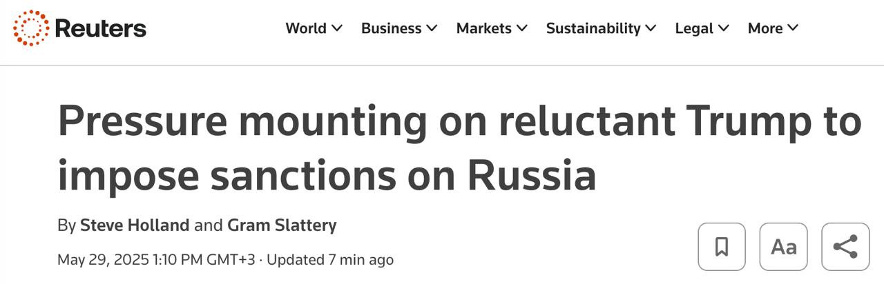Open author Steve Holland's profile link
Image resolution: width=884 pixels, height=284 pixels.
tap(135, 225)
